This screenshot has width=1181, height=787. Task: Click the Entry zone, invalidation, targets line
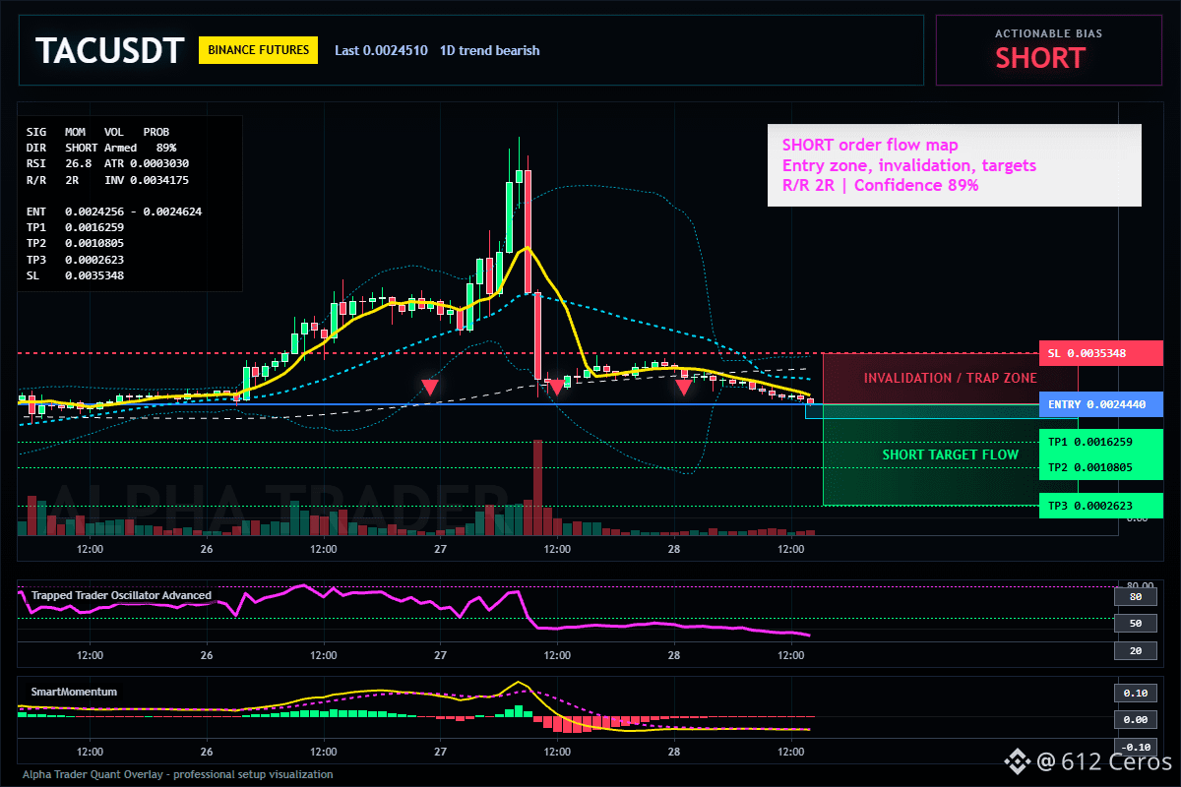click(x=908, y=165)
